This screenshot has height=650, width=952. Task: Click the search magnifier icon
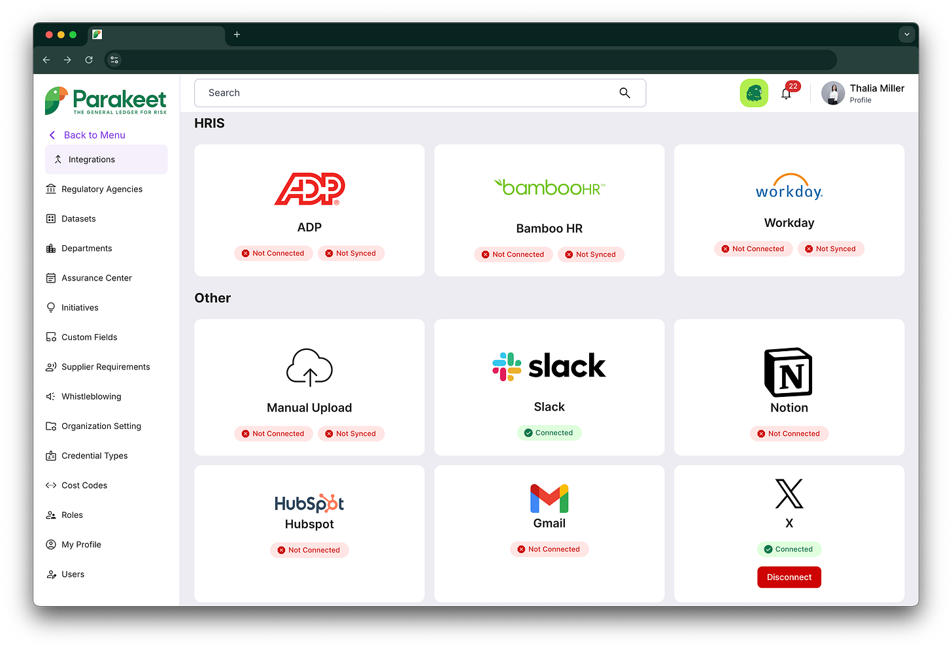(625, 93)
